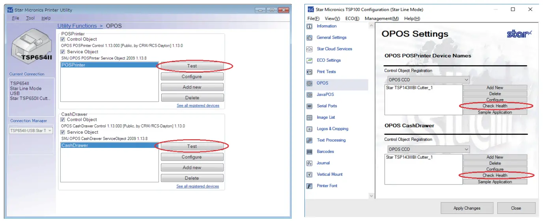Click the Star Cloud Services icon
Viewport: 543px width, 221px height.
310,49
